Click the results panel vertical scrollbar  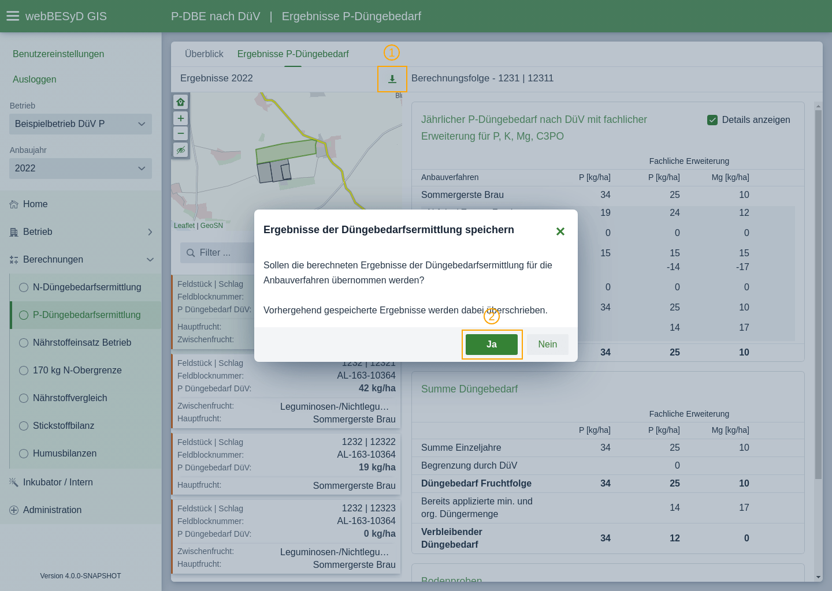point(818,294)
